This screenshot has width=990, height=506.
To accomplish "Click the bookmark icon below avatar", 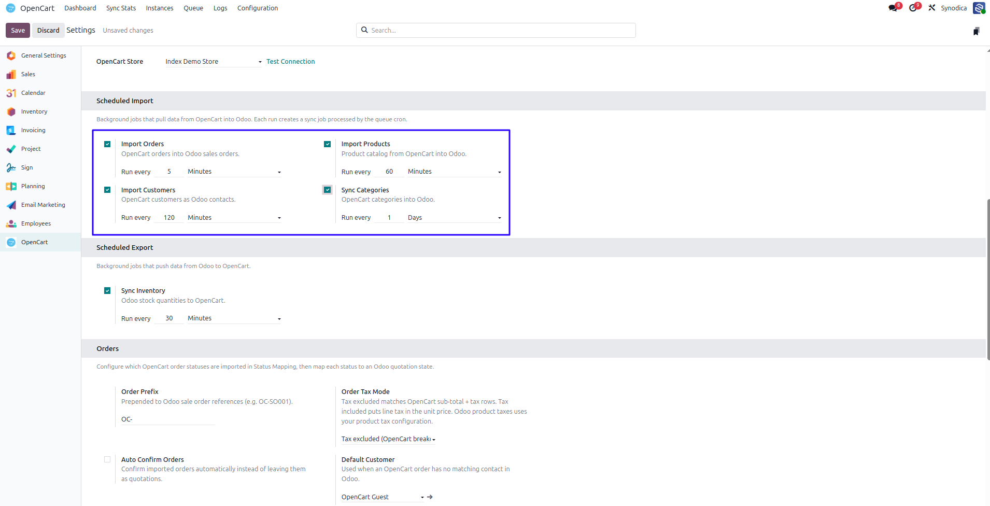I will coord(977,31).
